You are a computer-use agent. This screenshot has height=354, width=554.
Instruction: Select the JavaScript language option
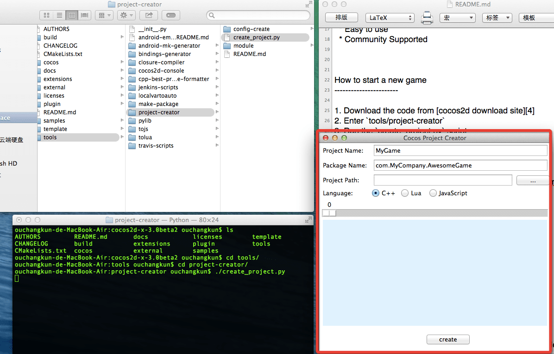point(433,193)
